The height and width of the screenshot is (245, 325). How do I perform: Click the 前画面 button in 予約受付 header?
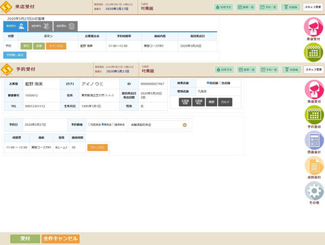click(x=291, y=70)
